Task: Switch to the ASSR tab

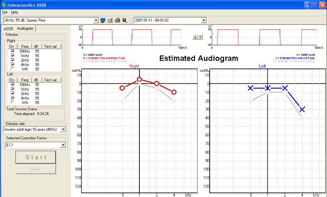Action: coord(8,29)
